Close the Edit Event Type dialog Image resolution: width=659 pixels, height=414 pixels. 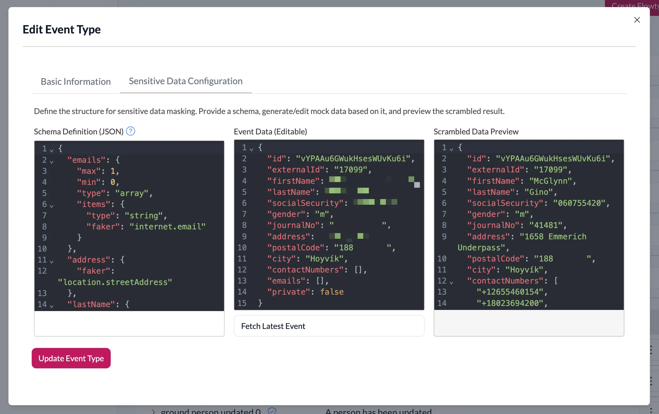coord(637,20)
